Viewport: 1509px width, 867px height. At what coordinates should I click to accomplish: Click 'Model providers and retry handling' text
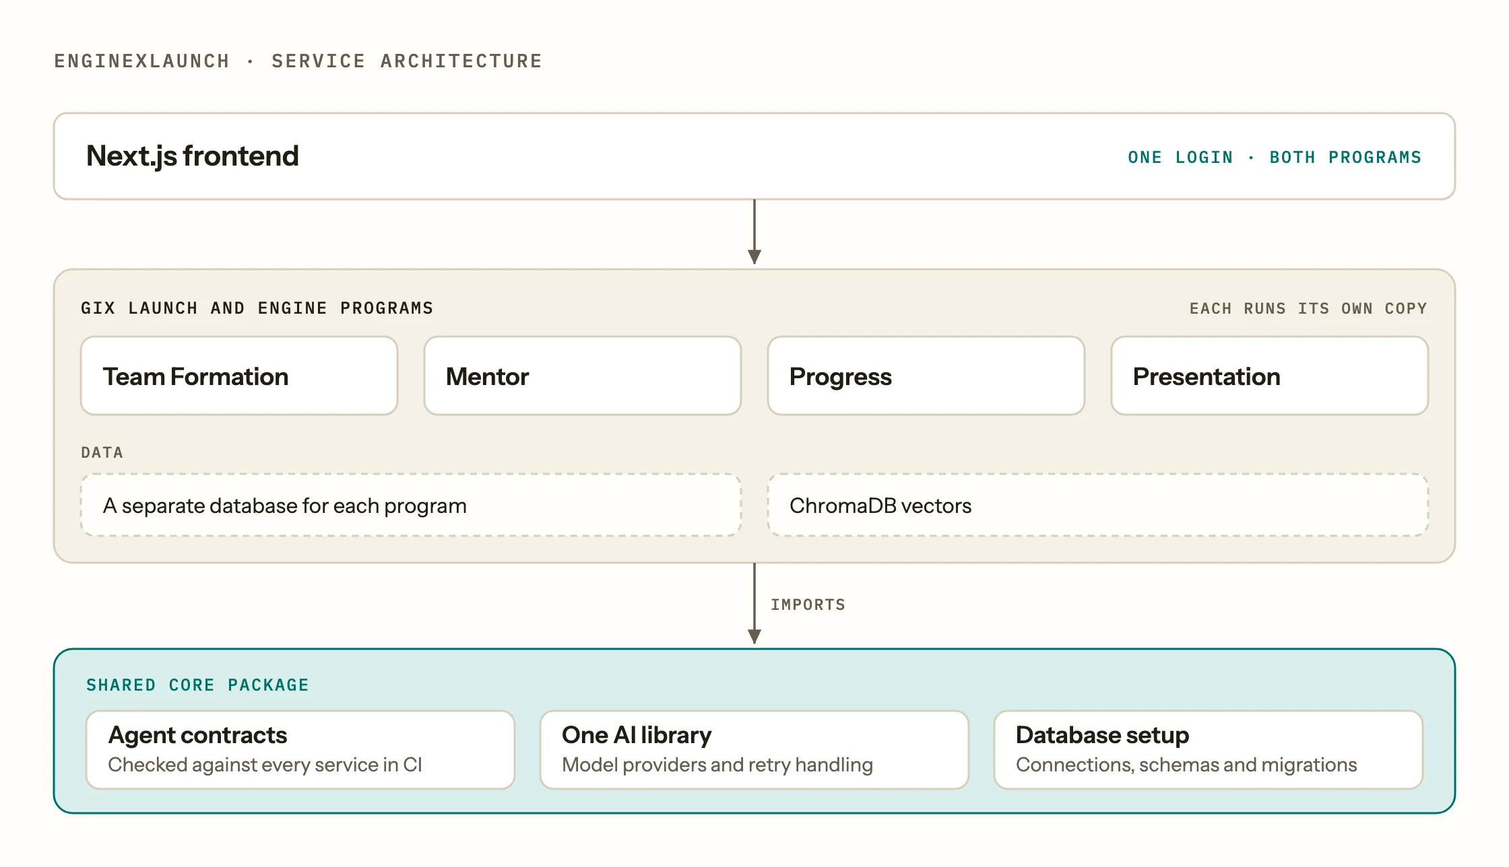tap(717, 765)
